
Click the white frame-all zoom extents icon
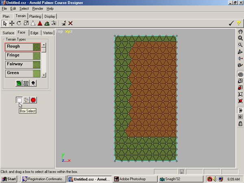coord(240,94)
